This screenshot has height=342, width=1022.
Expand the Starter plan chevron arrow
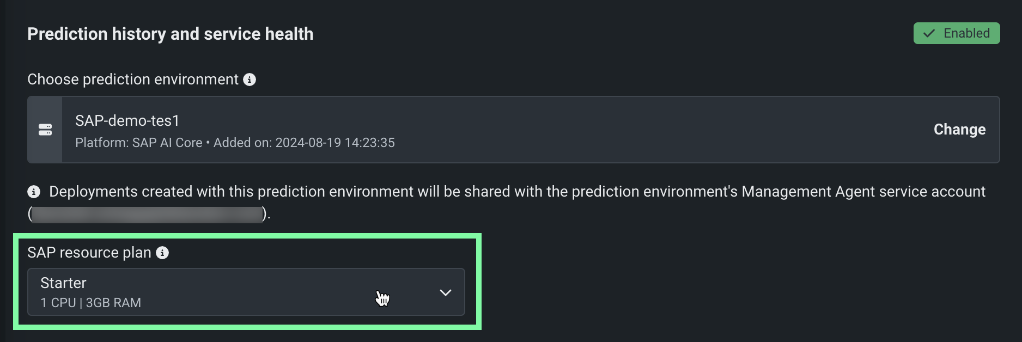point(445,292)
